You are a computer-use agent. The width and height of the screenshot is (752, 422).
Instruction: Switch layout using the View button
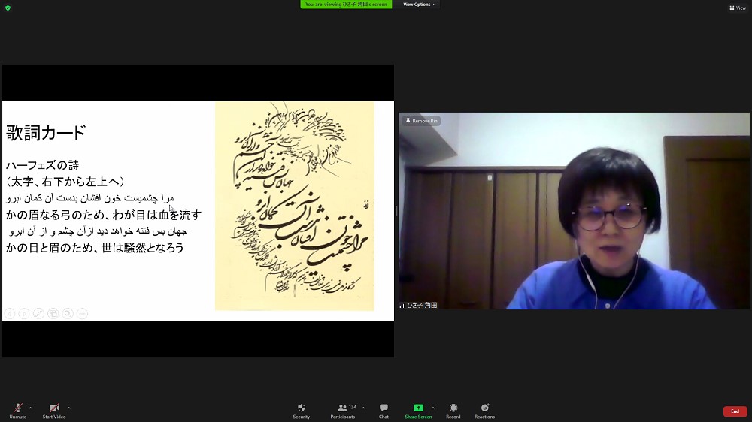pos(736,8)
